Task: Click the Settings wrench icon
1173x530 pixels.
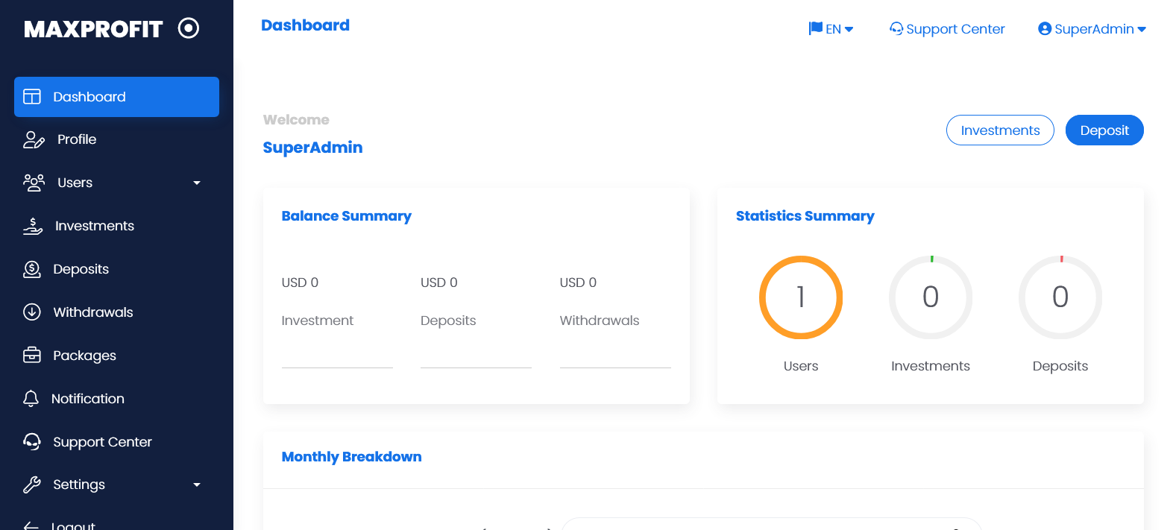Action: (32, 485)
